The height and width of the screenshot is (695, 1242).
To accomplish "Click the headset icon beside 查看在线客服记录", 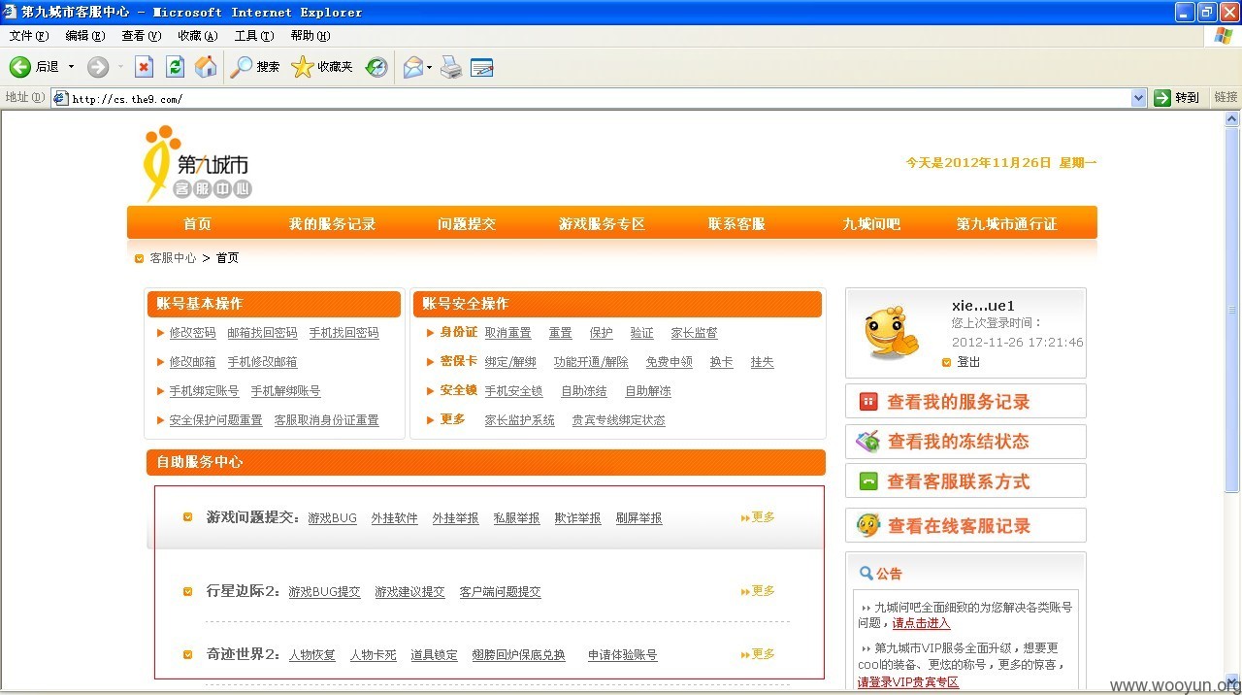I will click(x=868, y=525).
